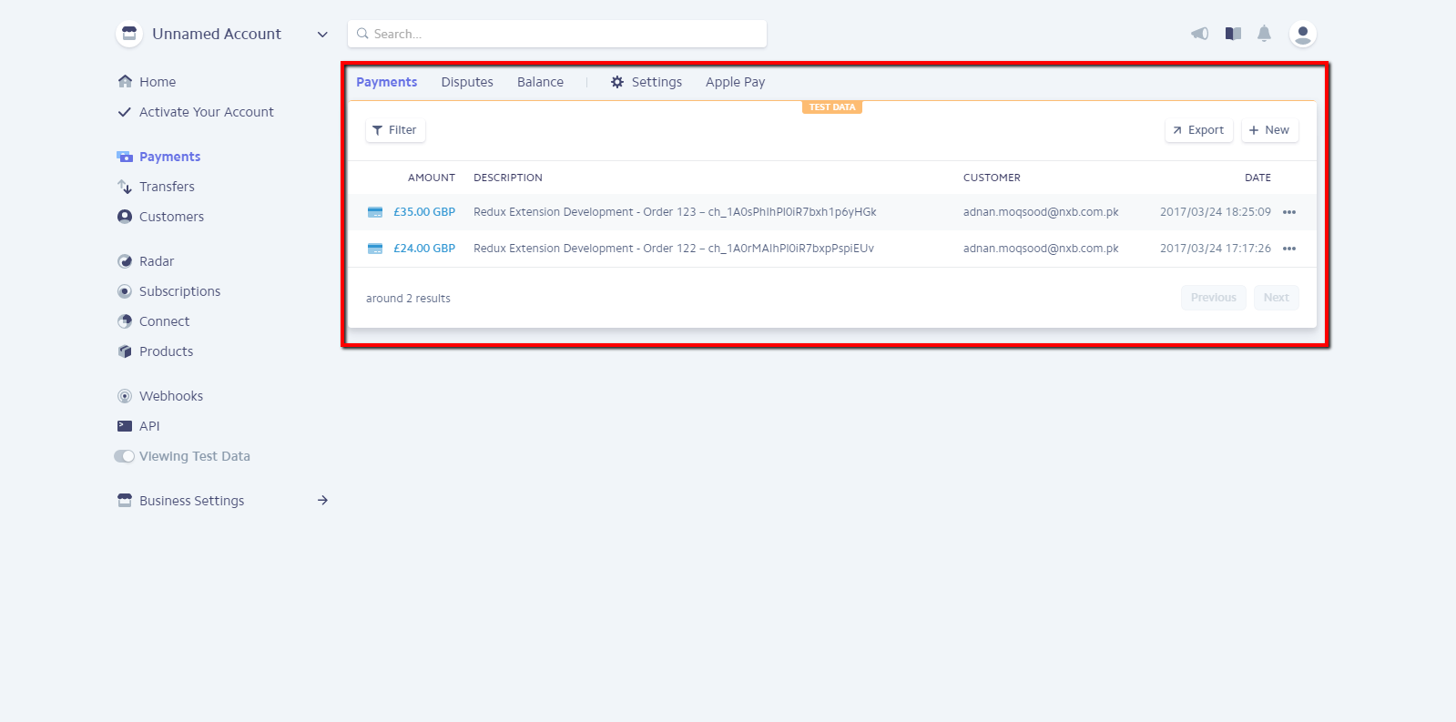The width and height of the screenshot is (1456, 722).
Task: Click the DESCRIPTION column header
Action: (x=508, y=178)
